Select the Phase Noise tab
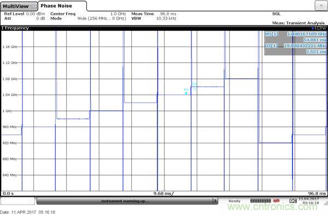 (x=62, y=6)
